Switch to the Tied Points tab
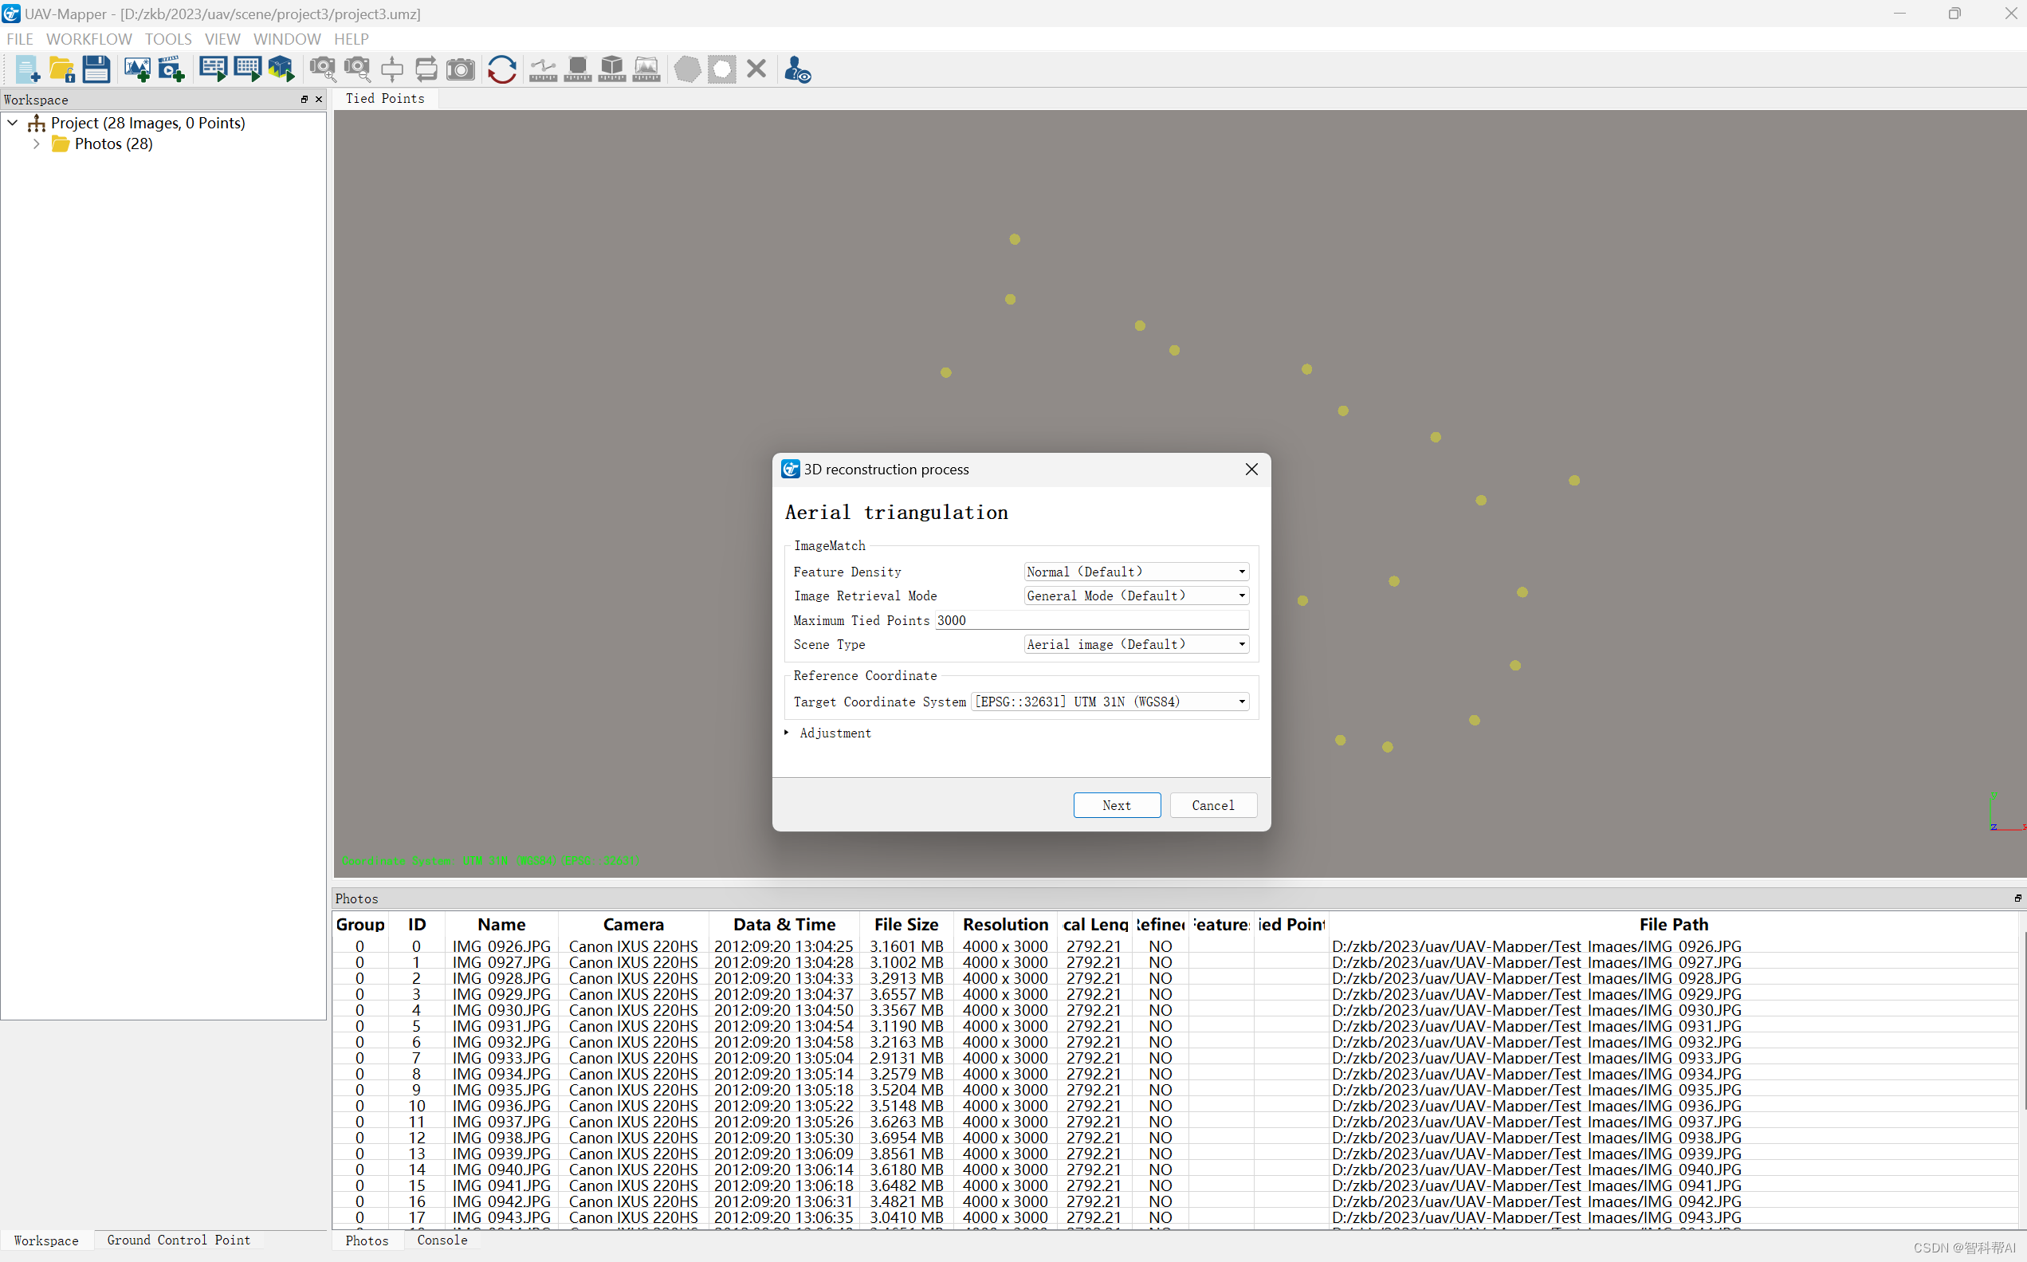 (x=385, y=99)
